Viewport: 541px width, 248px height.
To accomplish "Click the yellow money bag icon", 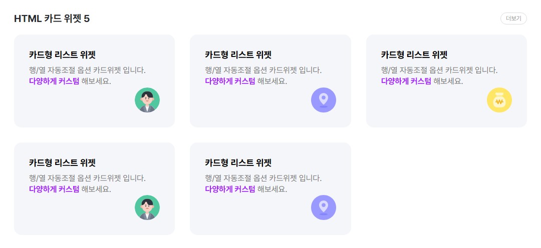I will 499,100.
